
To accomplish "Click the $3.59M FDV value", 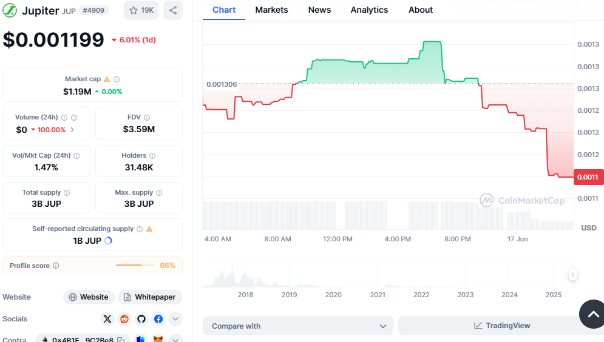I will pyautogui.click(x=138, y=129).
